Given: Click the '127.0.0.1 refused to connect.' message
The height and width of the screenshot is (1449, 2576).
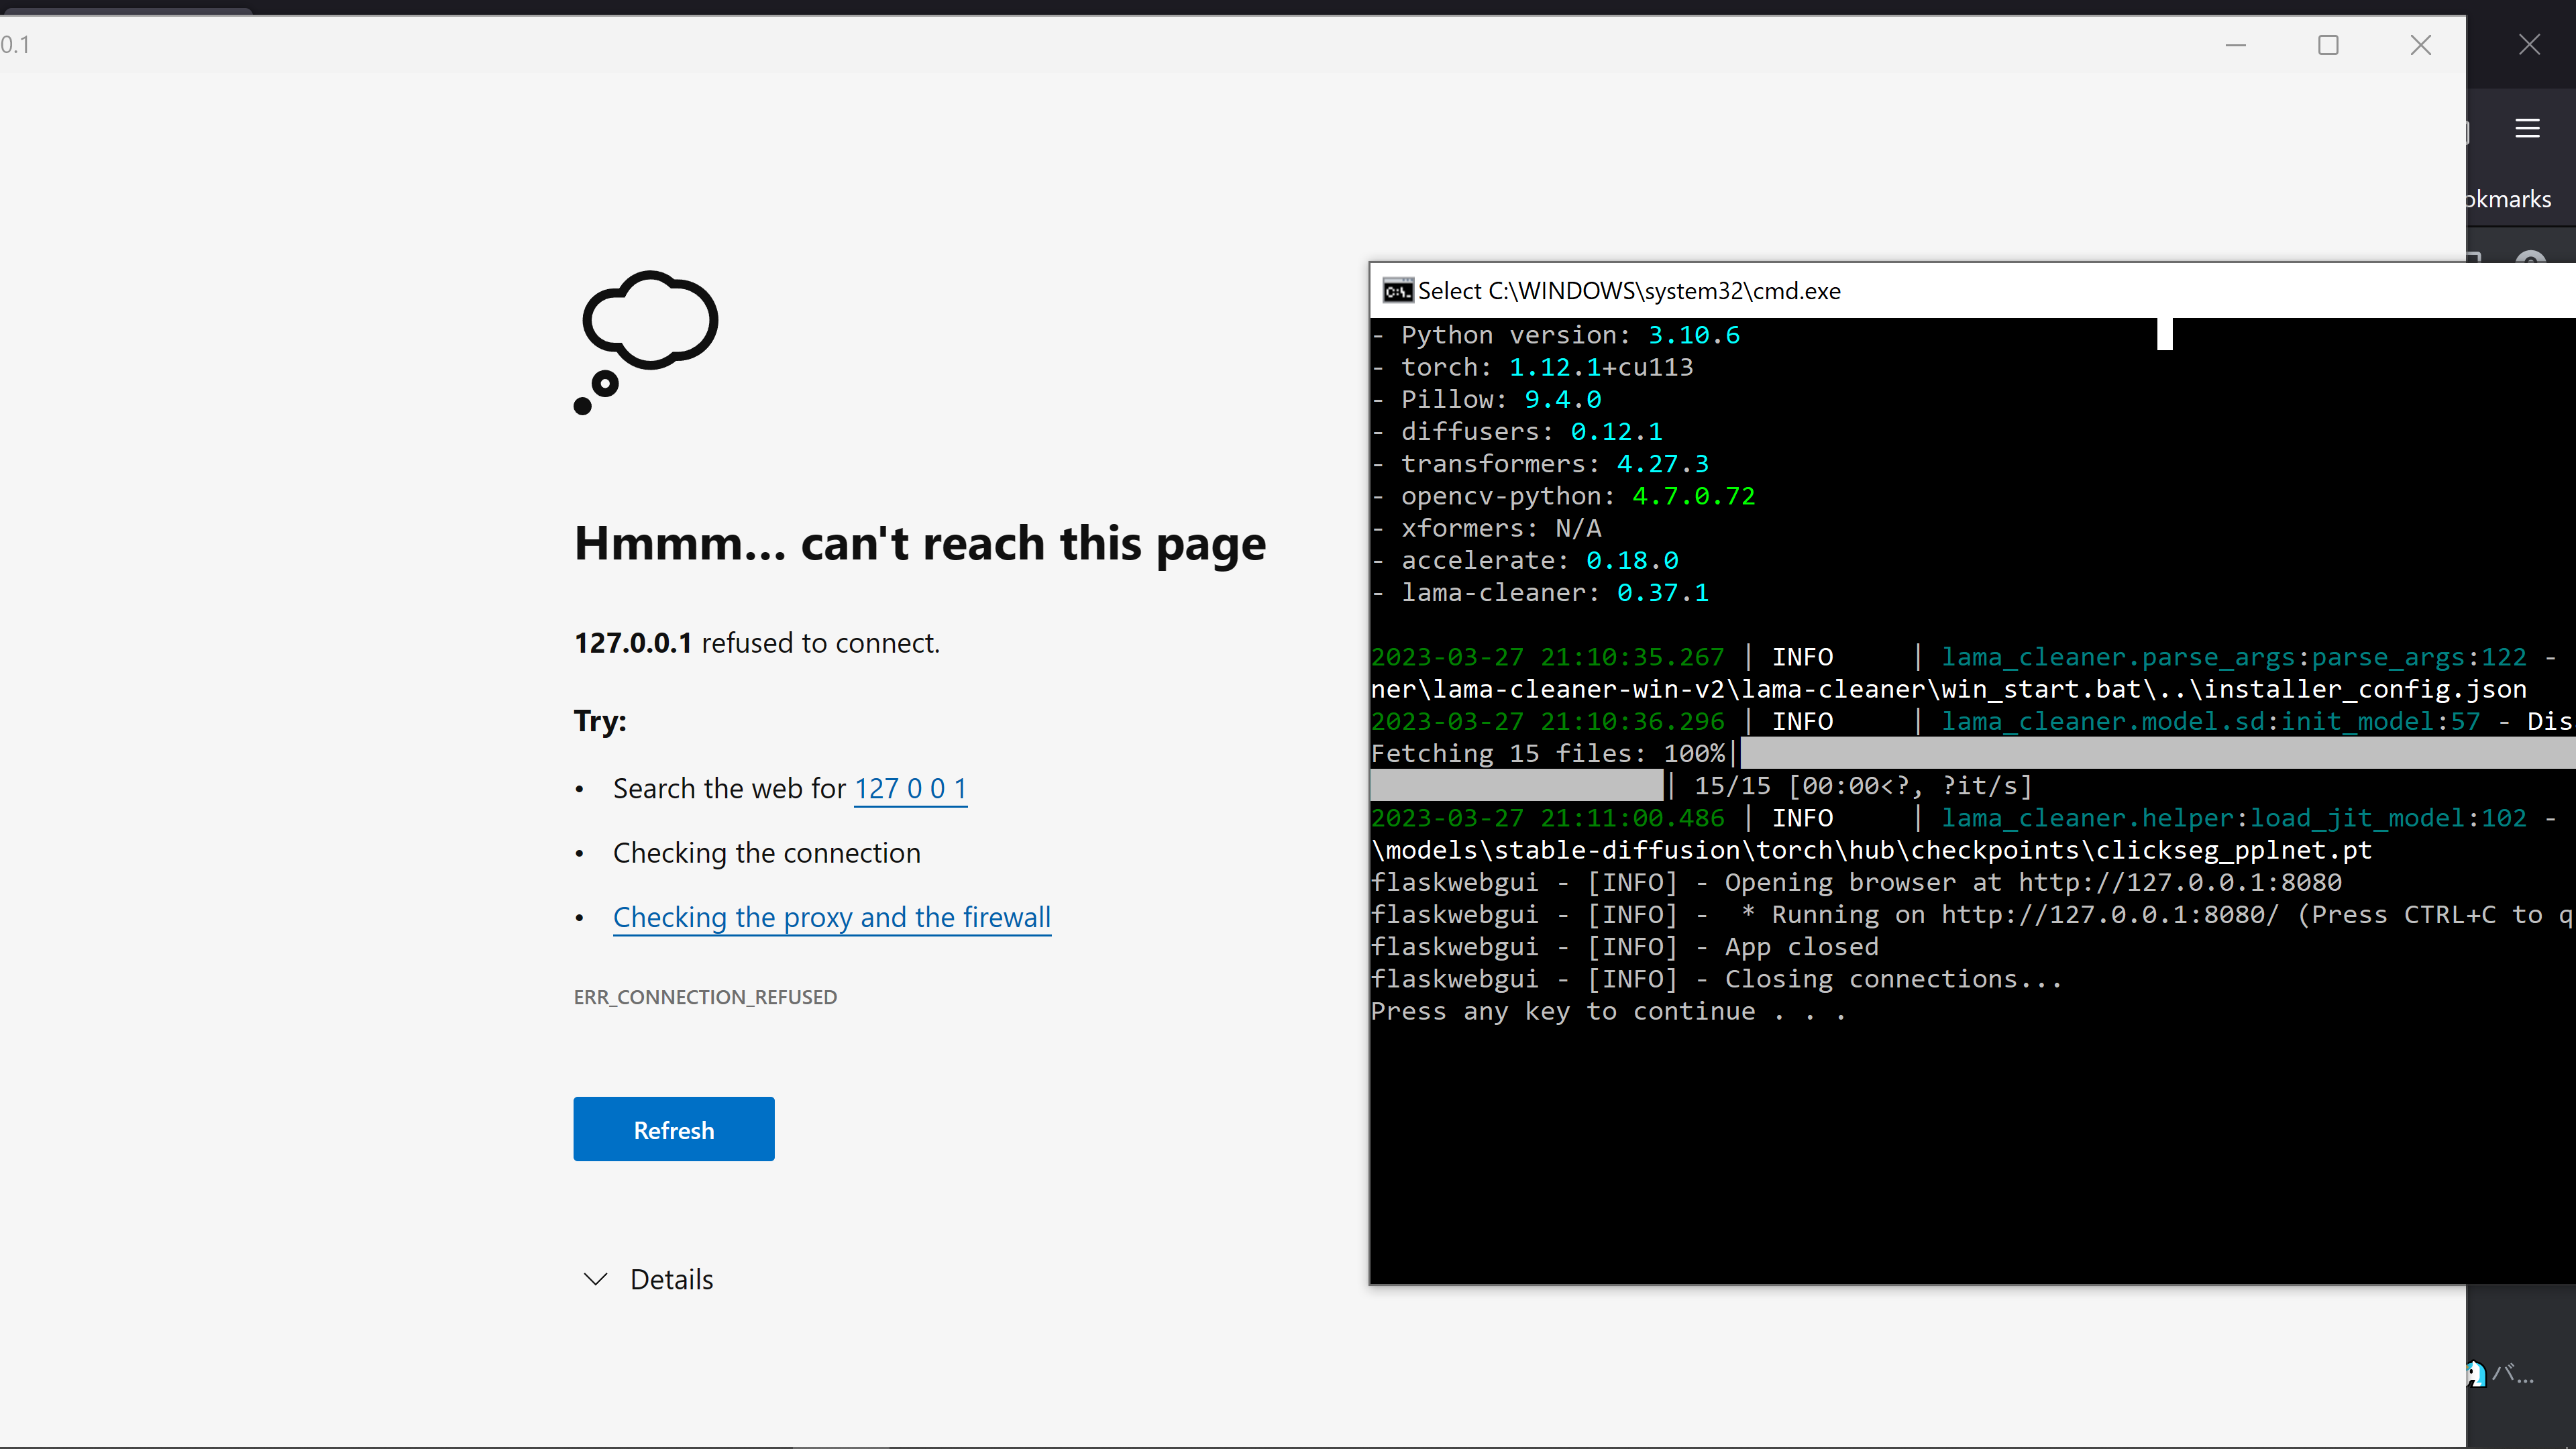Looking at the screenshot, I should (x=757, y=643).
